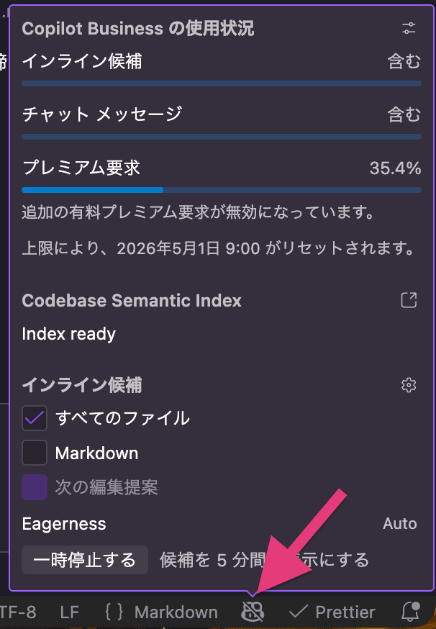Open the 含む filter for インライン候補
Image resolution: width=436 pixels, height=629 pixels.
(x=404, y=62)
